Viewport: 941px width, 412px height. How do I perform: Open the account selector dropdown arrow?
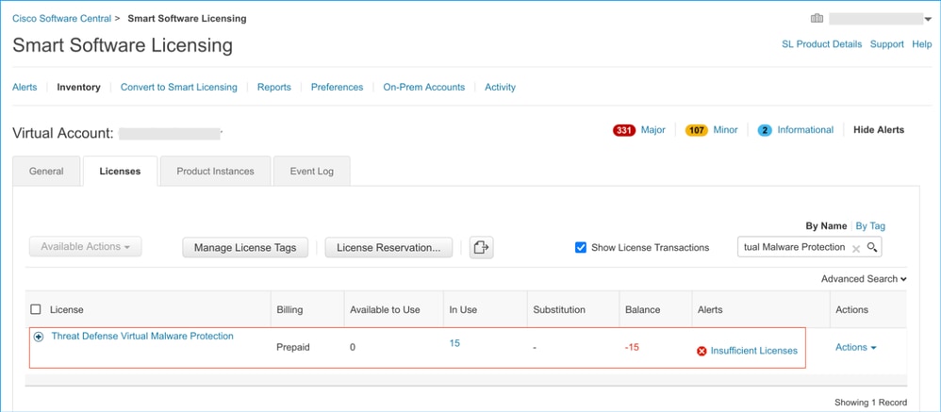coord(928,20)
